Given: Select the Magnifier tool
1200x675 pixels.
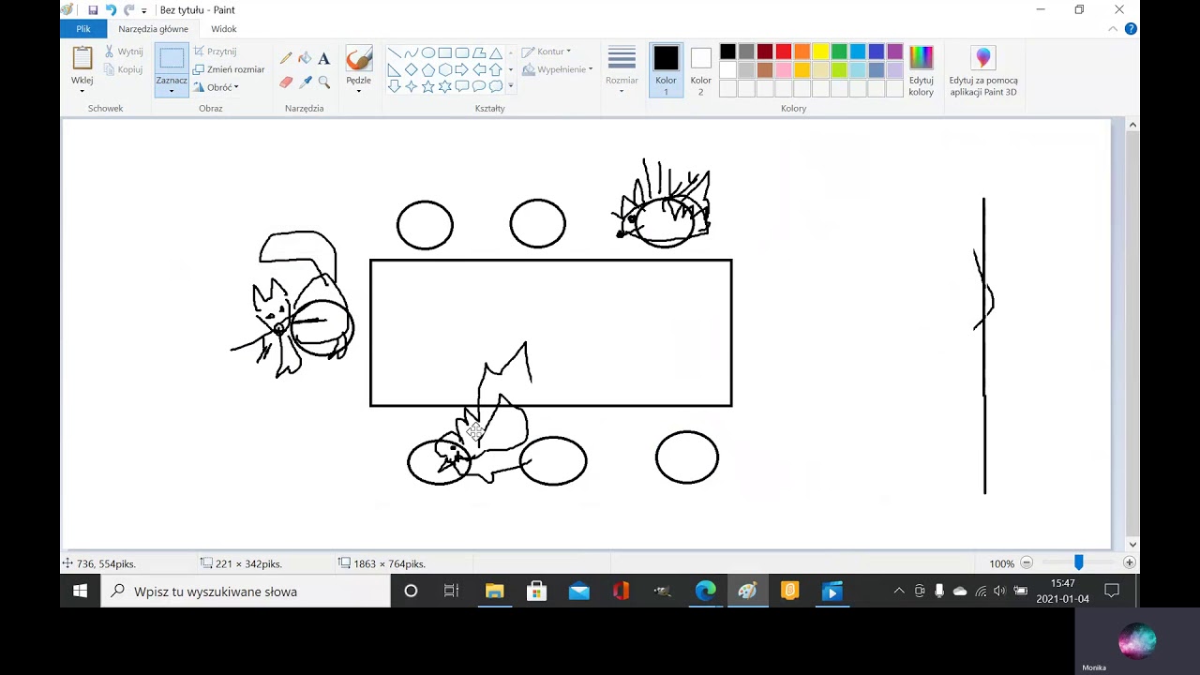Looking at the screenshot, I should click(323, 82).
